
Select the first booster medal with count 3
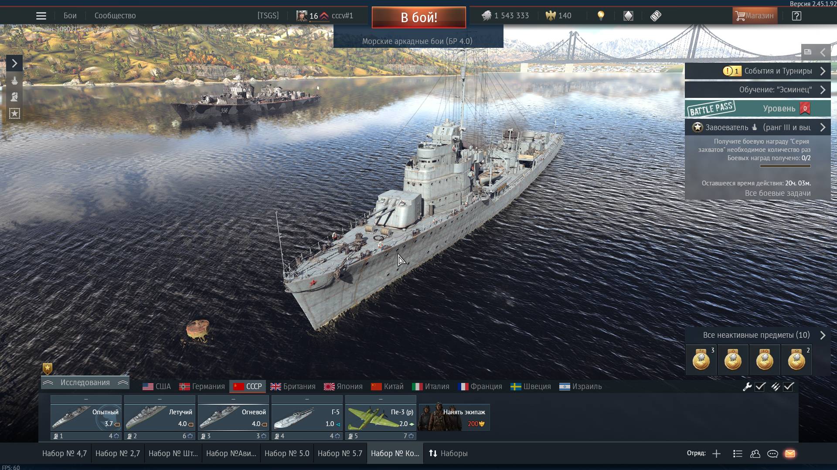[x=701, y=360]
